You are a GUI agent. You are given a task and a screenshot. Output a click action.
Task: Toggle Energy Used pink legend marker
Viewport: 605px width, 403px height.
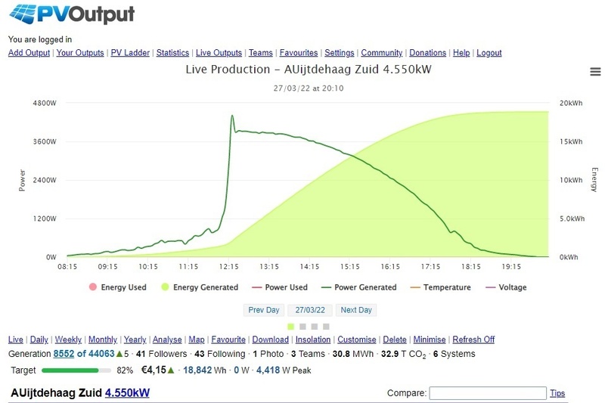coord(93,287)
